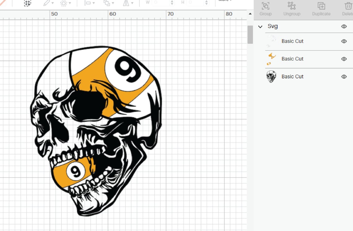Select the selection marquee tool icon
Viewport: 353px width, 231px height.
pos(27,3)
